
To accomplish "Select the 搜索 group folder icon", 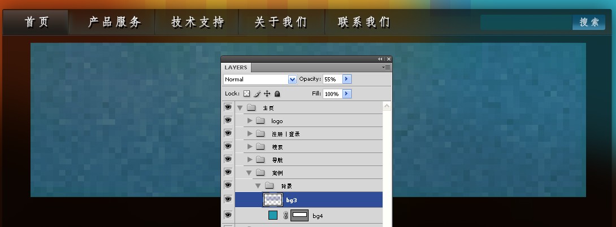I will pyautogui.click(x=260, y=146).
